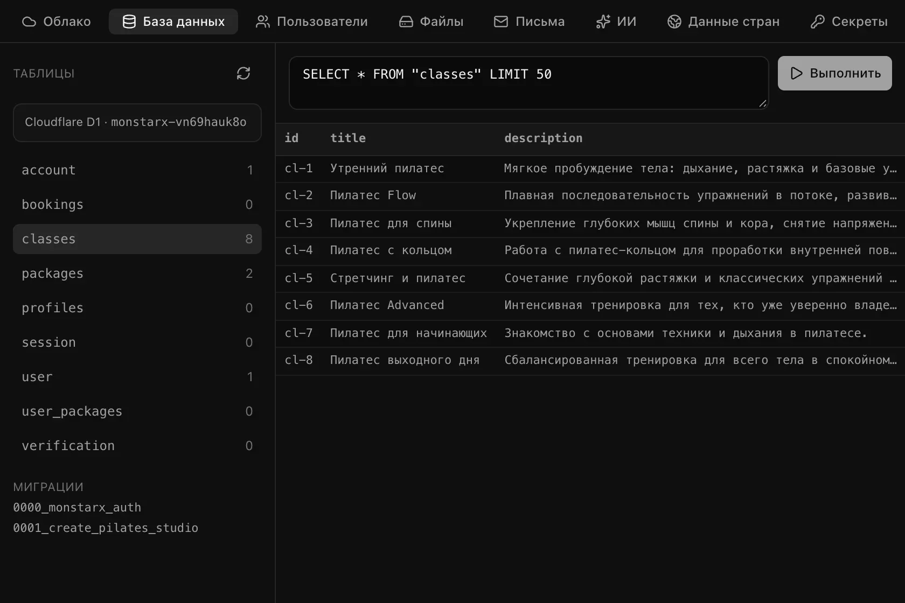Screen dimensions: 905x603
Task: Click the query box resize handle
Action: (x=763, y=103)
